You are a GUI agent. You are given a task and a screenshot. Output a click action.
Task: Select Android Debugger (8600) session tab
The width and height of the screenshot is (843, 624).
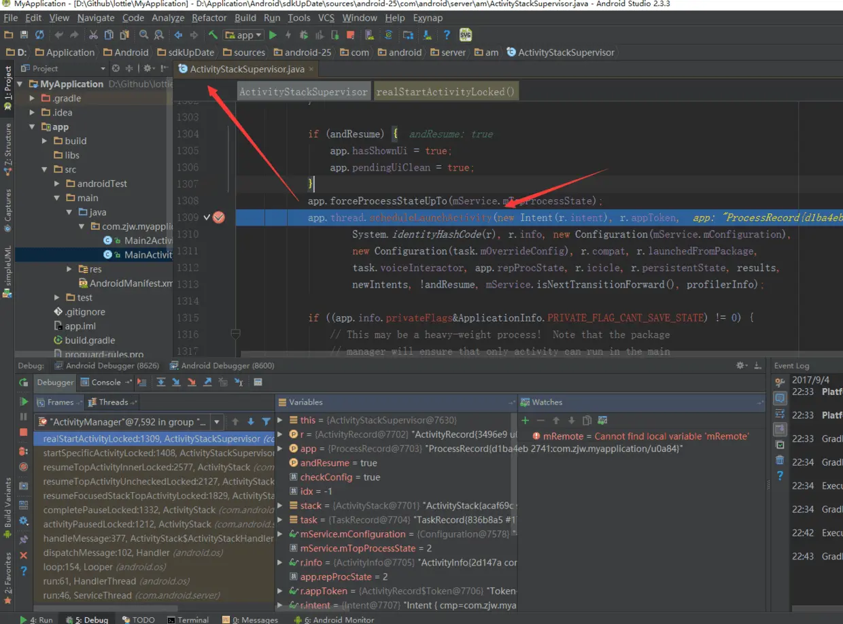[222, 366]
